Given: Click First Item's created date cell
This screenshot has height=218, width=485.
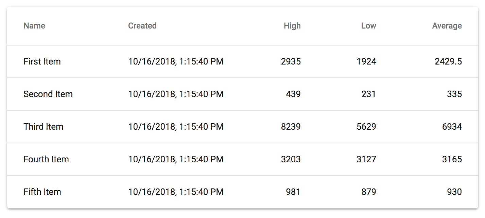Looking at the screenshot, I should click(x=176, y=61).
